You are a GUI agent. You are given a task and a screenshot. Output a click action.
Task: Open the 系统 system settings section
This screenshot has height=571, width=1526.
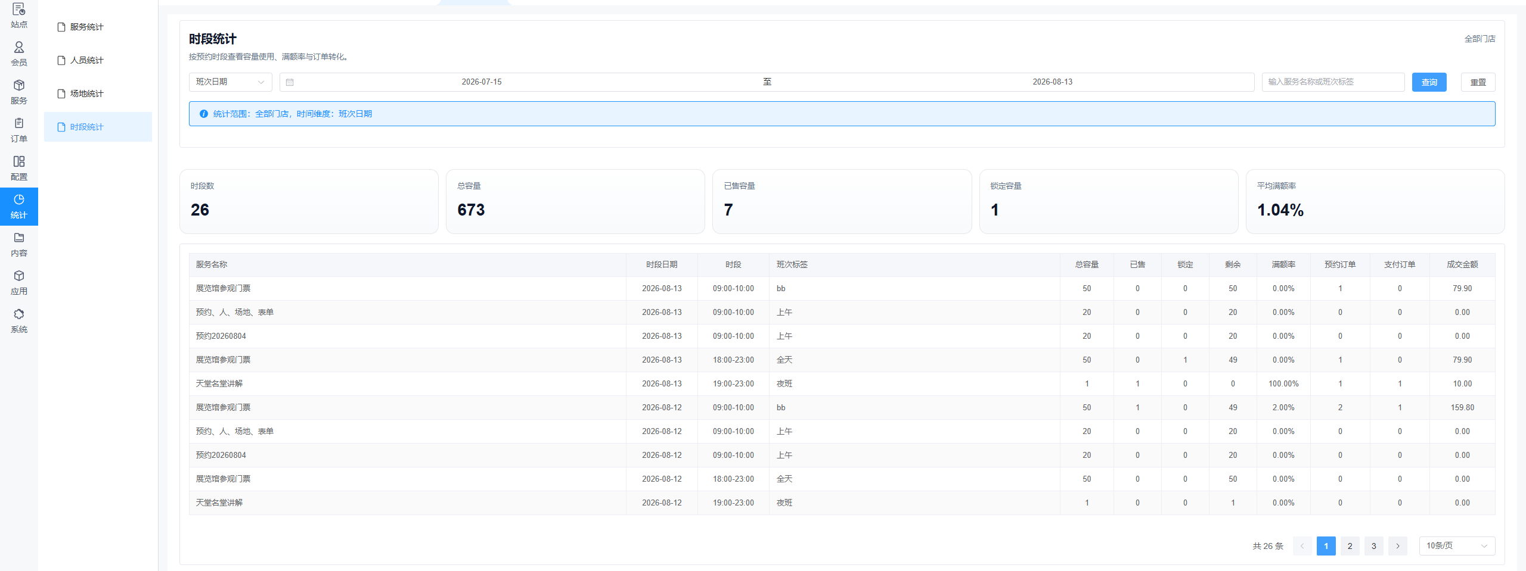click(19, 321)
